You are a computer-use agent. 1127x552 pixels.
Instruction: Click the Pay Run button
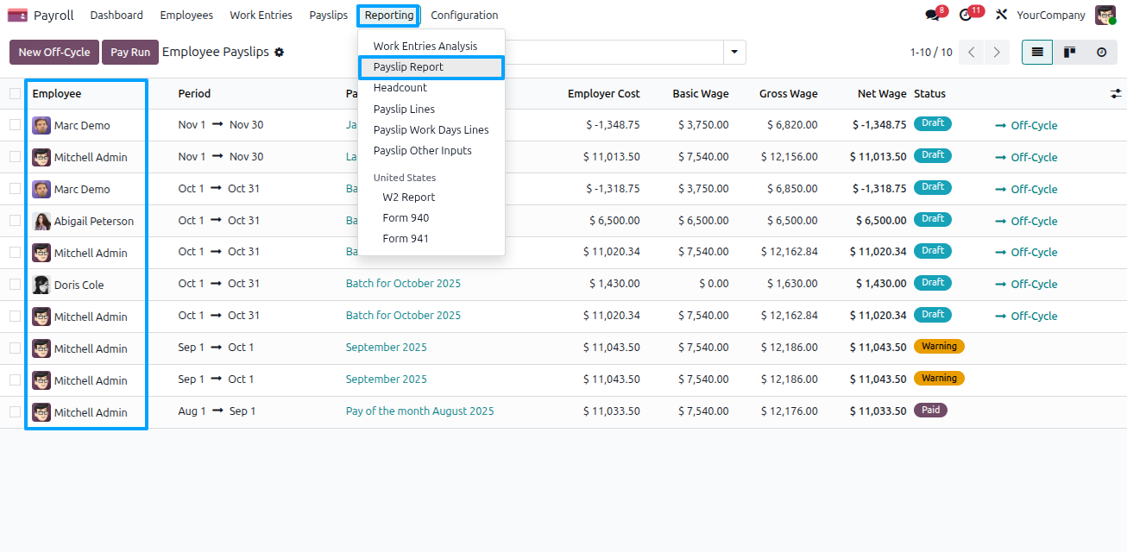click(131, 52)
